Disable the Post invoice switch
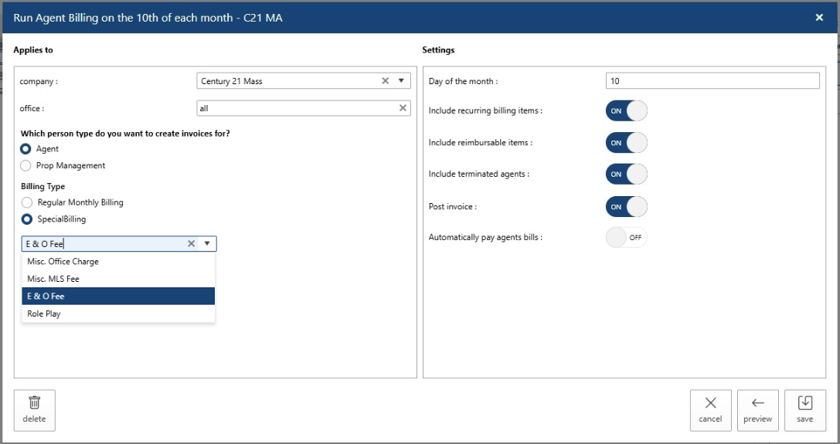This screenshot has height=444, width=840. click(626, 207)
